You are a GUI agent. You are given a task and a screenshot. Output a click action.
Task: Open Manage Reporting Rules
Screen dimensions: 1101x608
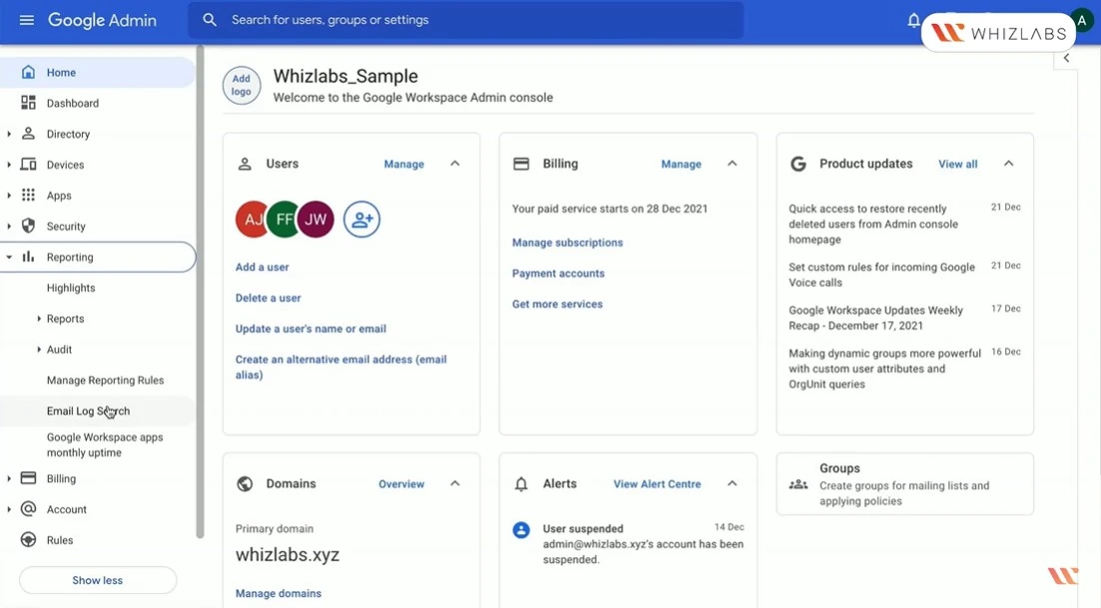[x=106, y=380]
